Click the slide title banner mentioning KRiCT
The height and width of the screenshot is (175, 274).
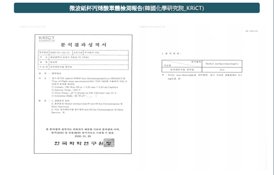tap(136, 8)
